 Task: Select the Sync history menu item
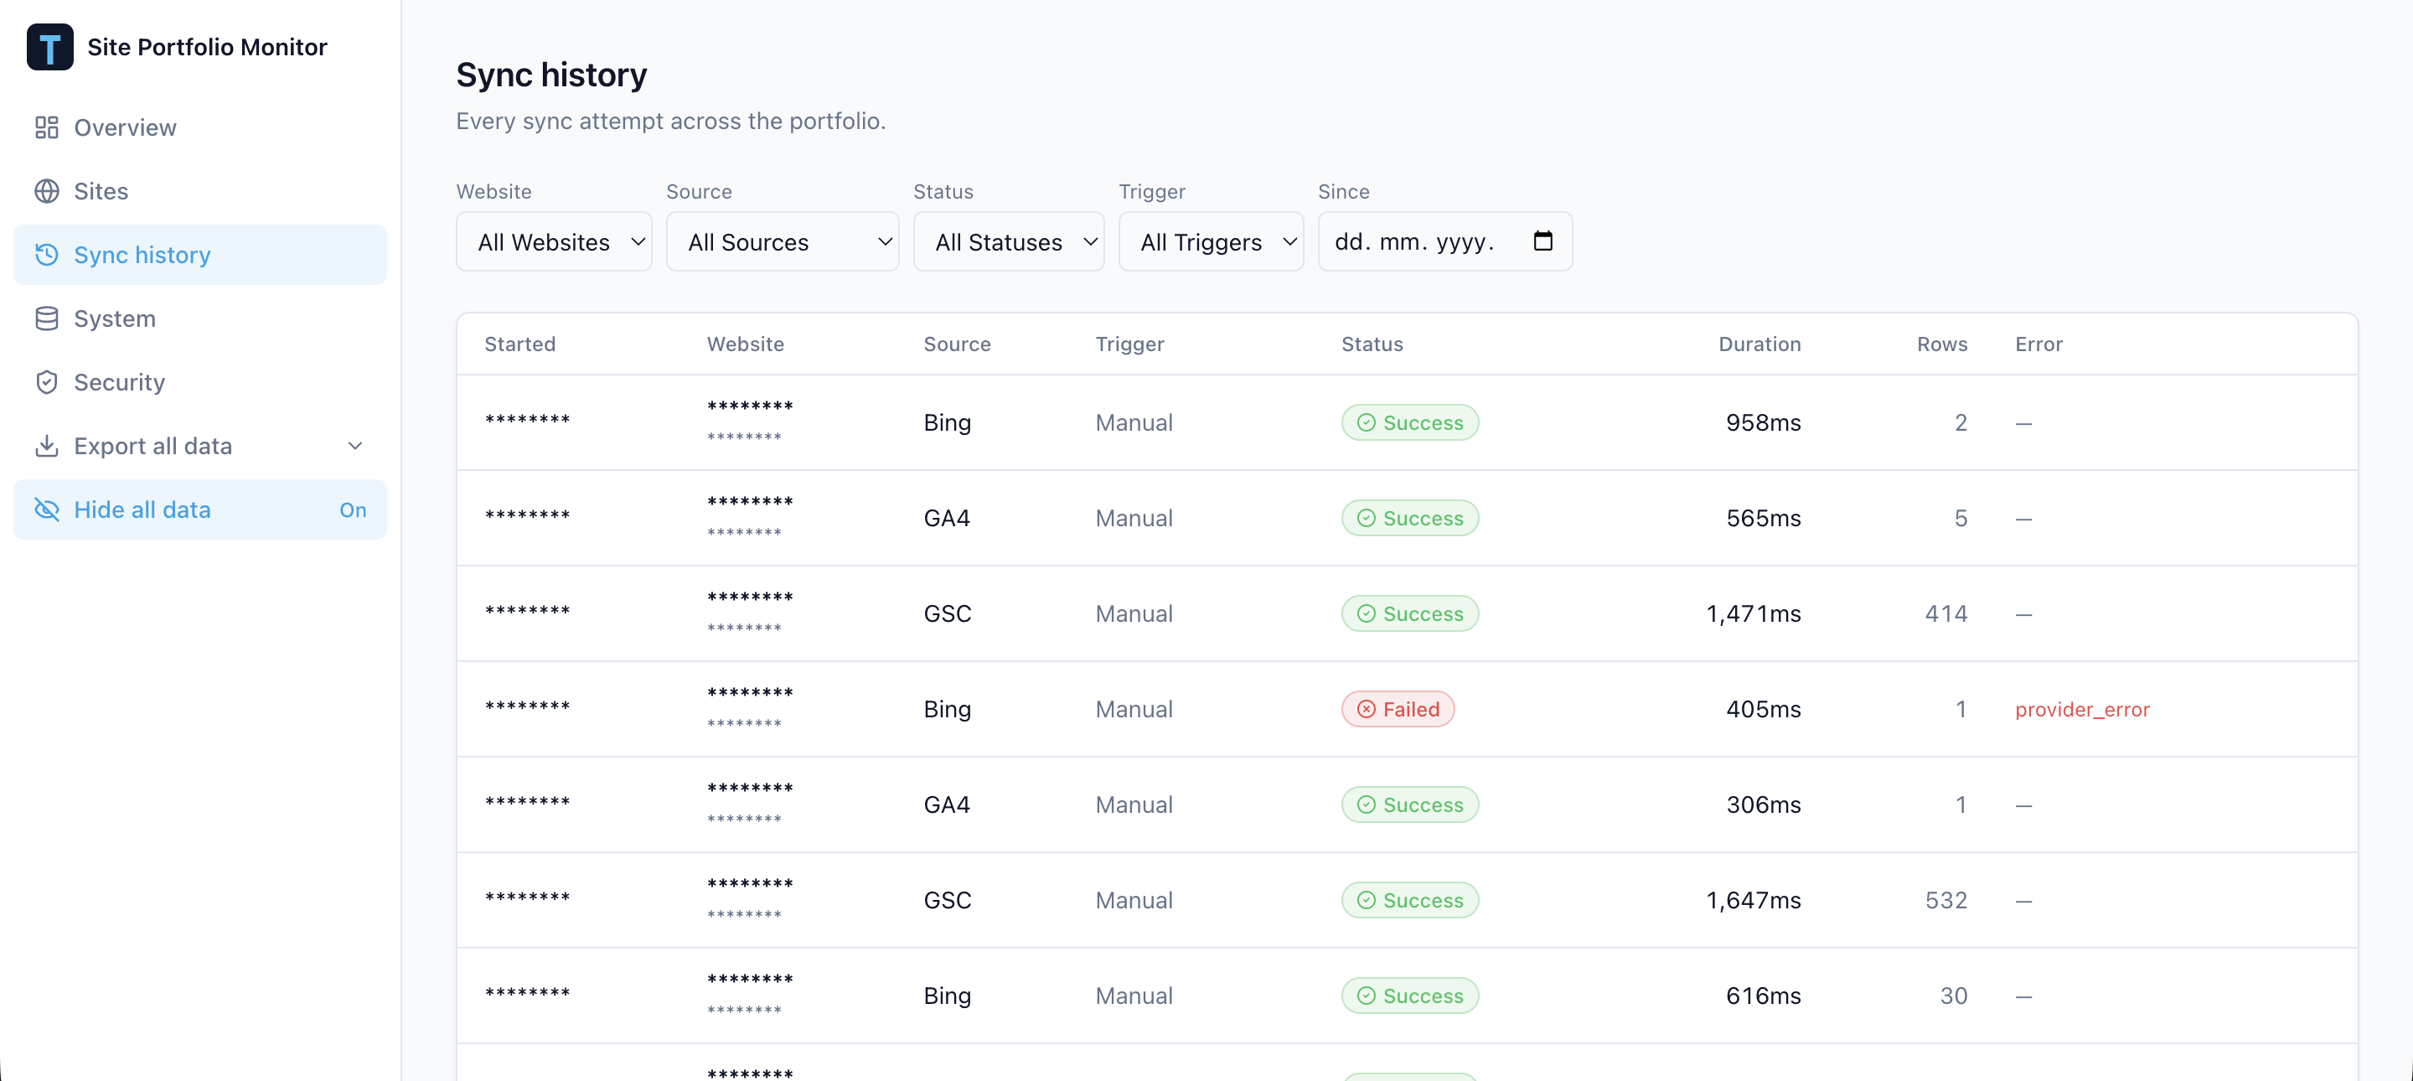pos(199,255)
